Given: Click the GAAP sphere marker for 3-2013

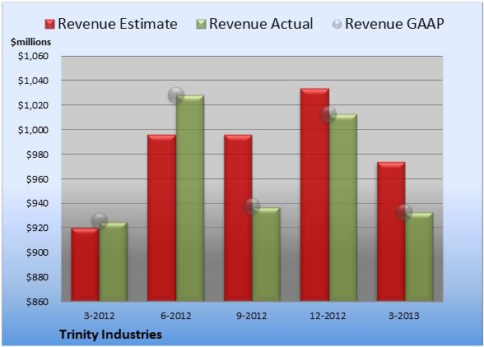Looking at the screenshot, I should click(x=404, y=212).
